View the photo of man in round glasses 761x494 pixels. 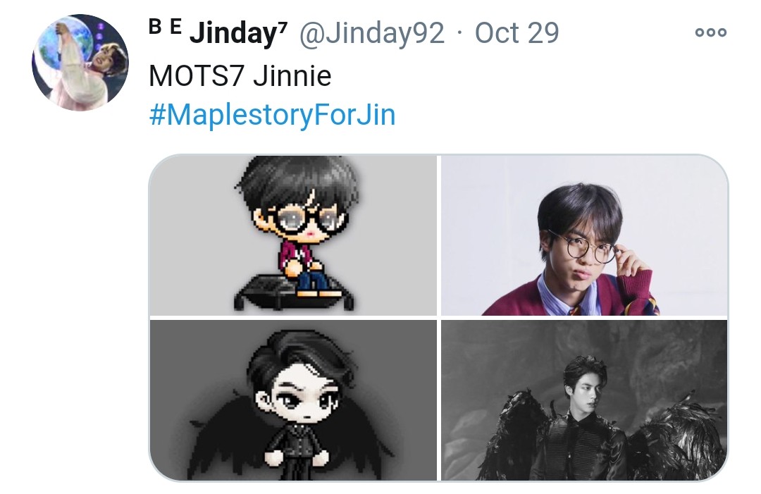(584, 235)
